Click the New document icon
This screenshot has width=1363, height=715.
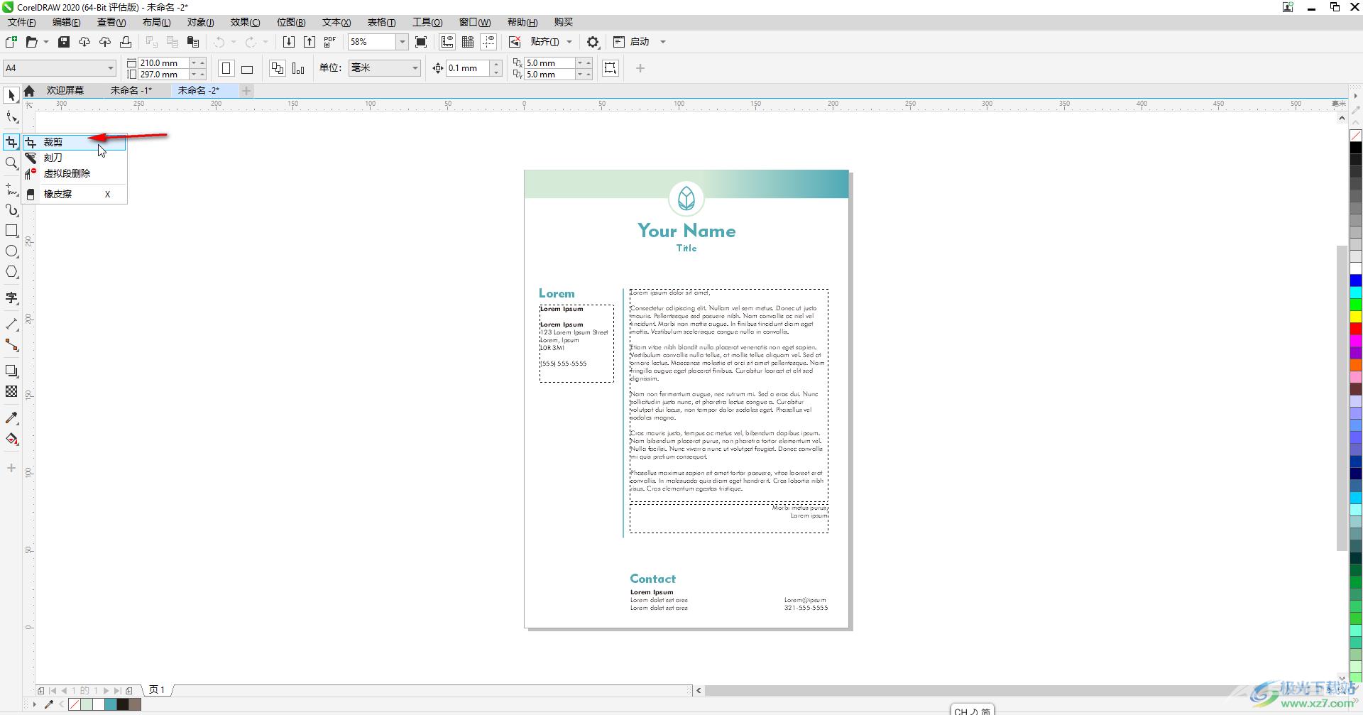click(x=11, y=42)
